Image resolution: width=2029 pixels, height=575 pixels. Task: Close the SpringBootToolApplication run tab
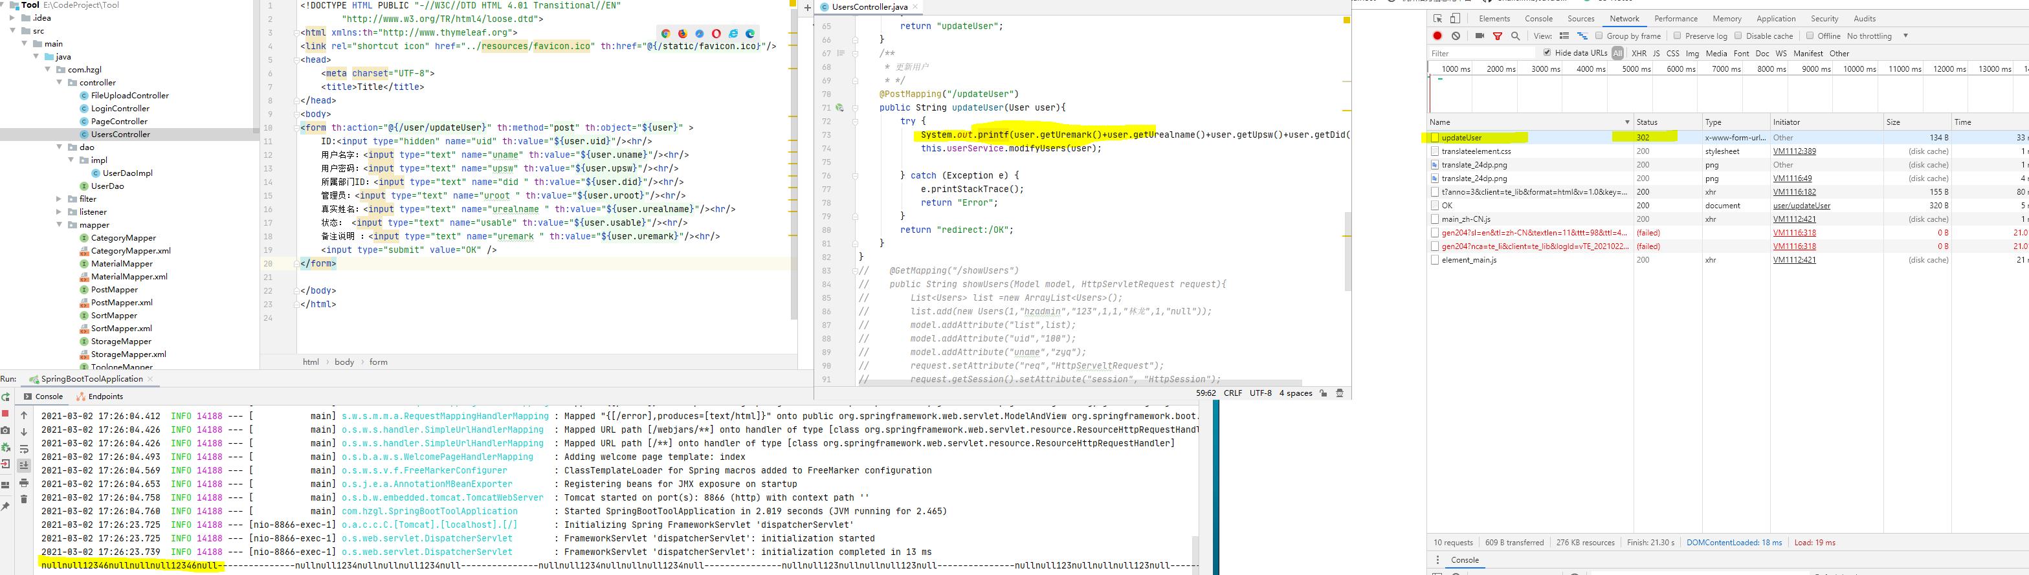tap(150, 379)
